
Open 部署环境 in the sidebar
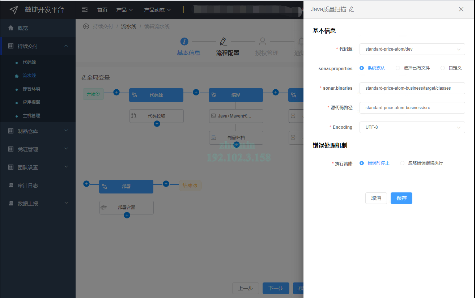point(31,89)
